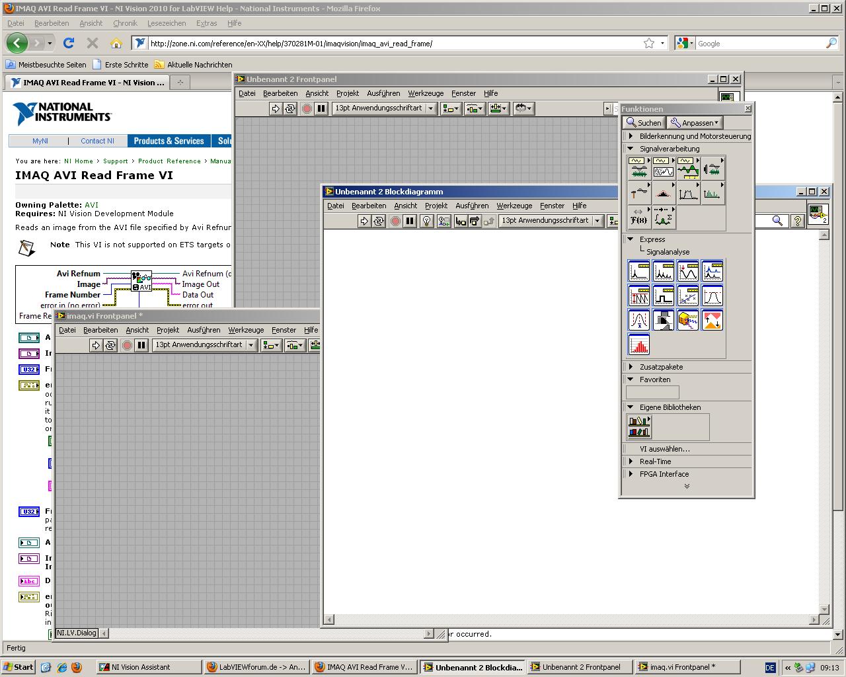
Task: Select the Curve Fitting Express VI
Action: click(687, 296)
